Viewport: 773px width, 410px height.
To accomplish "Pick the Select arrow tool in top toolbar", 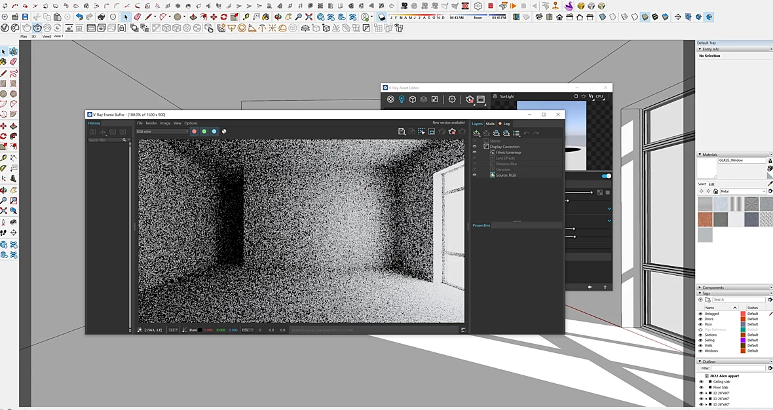I will (x=126, y=17).
